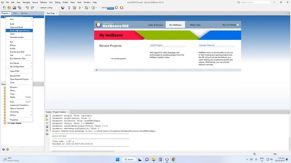Click the second green re-run icon in Output
The width and height of the screenshot is (291, 163).
[47, 120]
